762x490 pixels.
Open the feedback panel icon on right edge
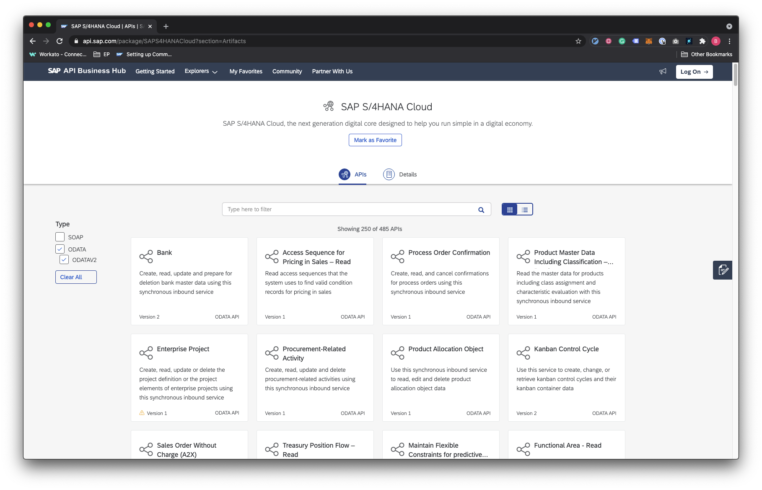[723, 270]
